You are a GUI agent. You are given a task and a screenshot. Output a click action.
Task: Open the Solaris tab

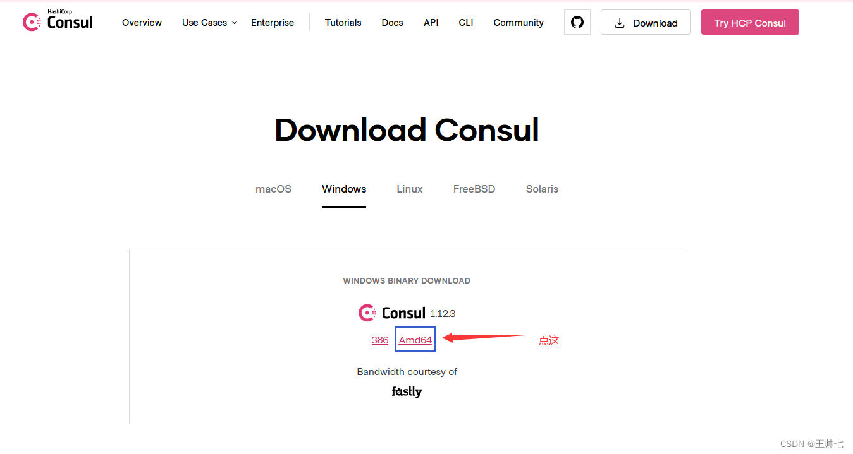tap(542, 189)
